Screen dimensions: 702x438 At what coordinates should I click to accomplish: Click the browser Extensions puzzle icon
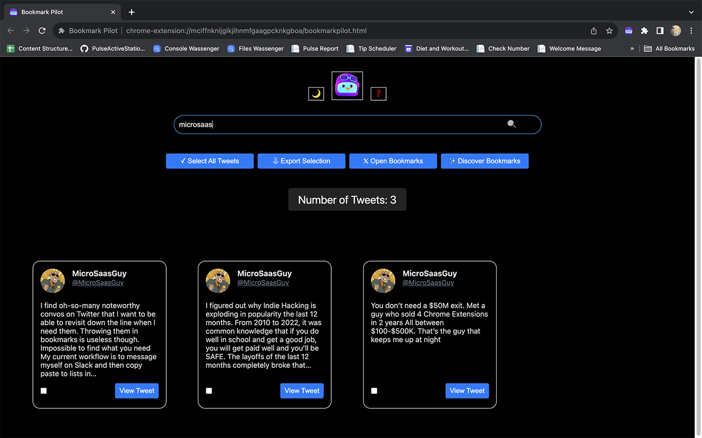(x=644, y=31)
